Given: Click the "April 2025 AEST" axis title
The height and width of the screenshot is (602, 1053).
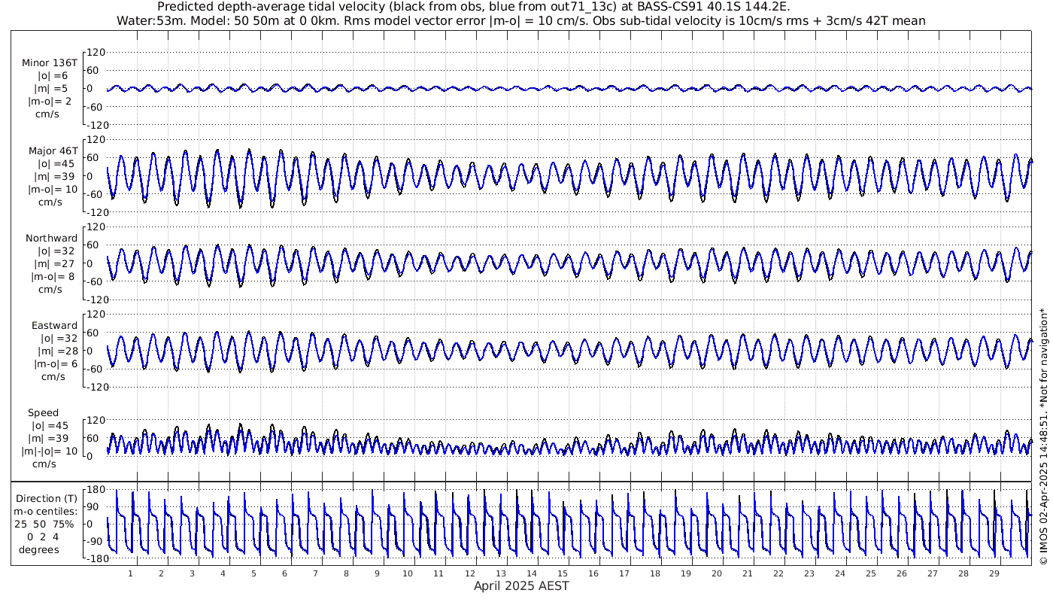Looking at the screenshot, I should 521,586.
